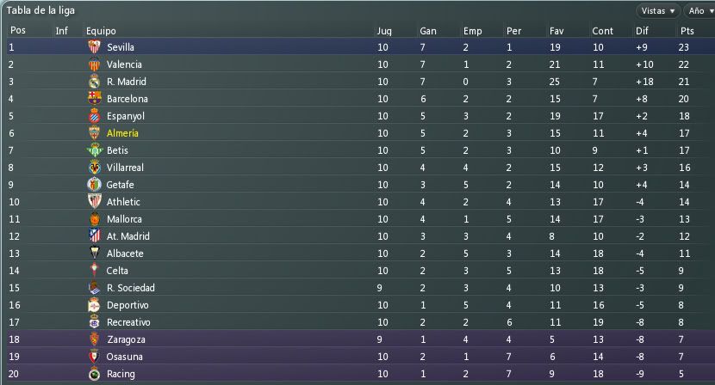715x385 pixels.
Task: Open the Espanyol team name link
Action: [x=126, y=116]
